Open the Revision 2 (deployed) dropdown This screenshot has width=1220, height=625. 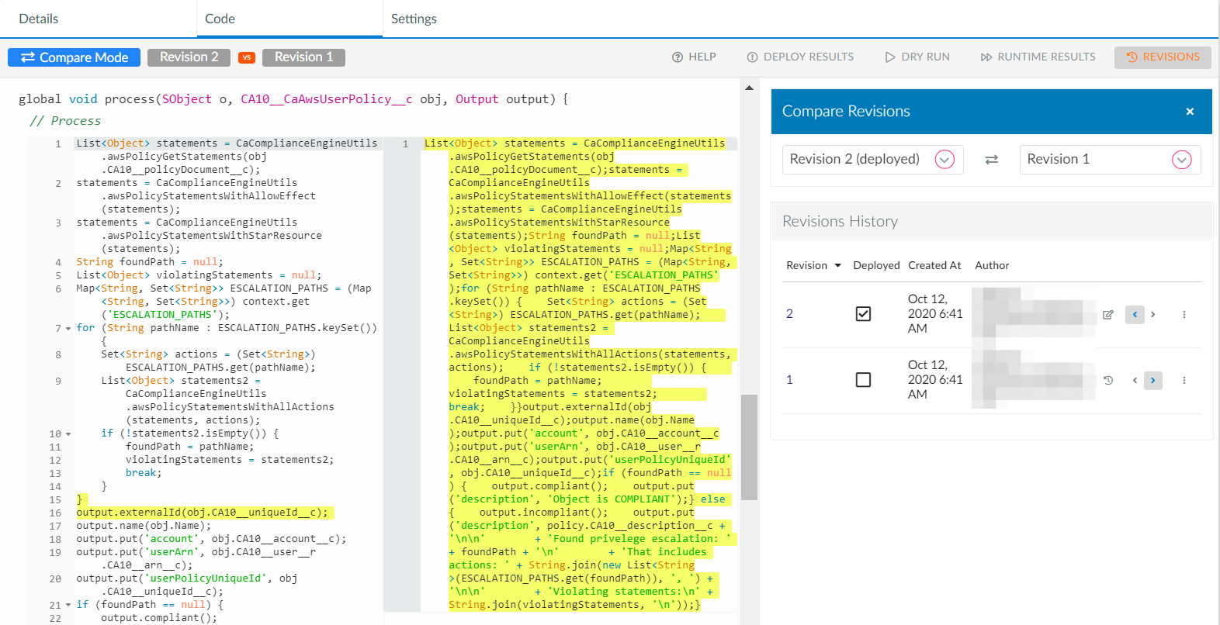coord(944,160)
